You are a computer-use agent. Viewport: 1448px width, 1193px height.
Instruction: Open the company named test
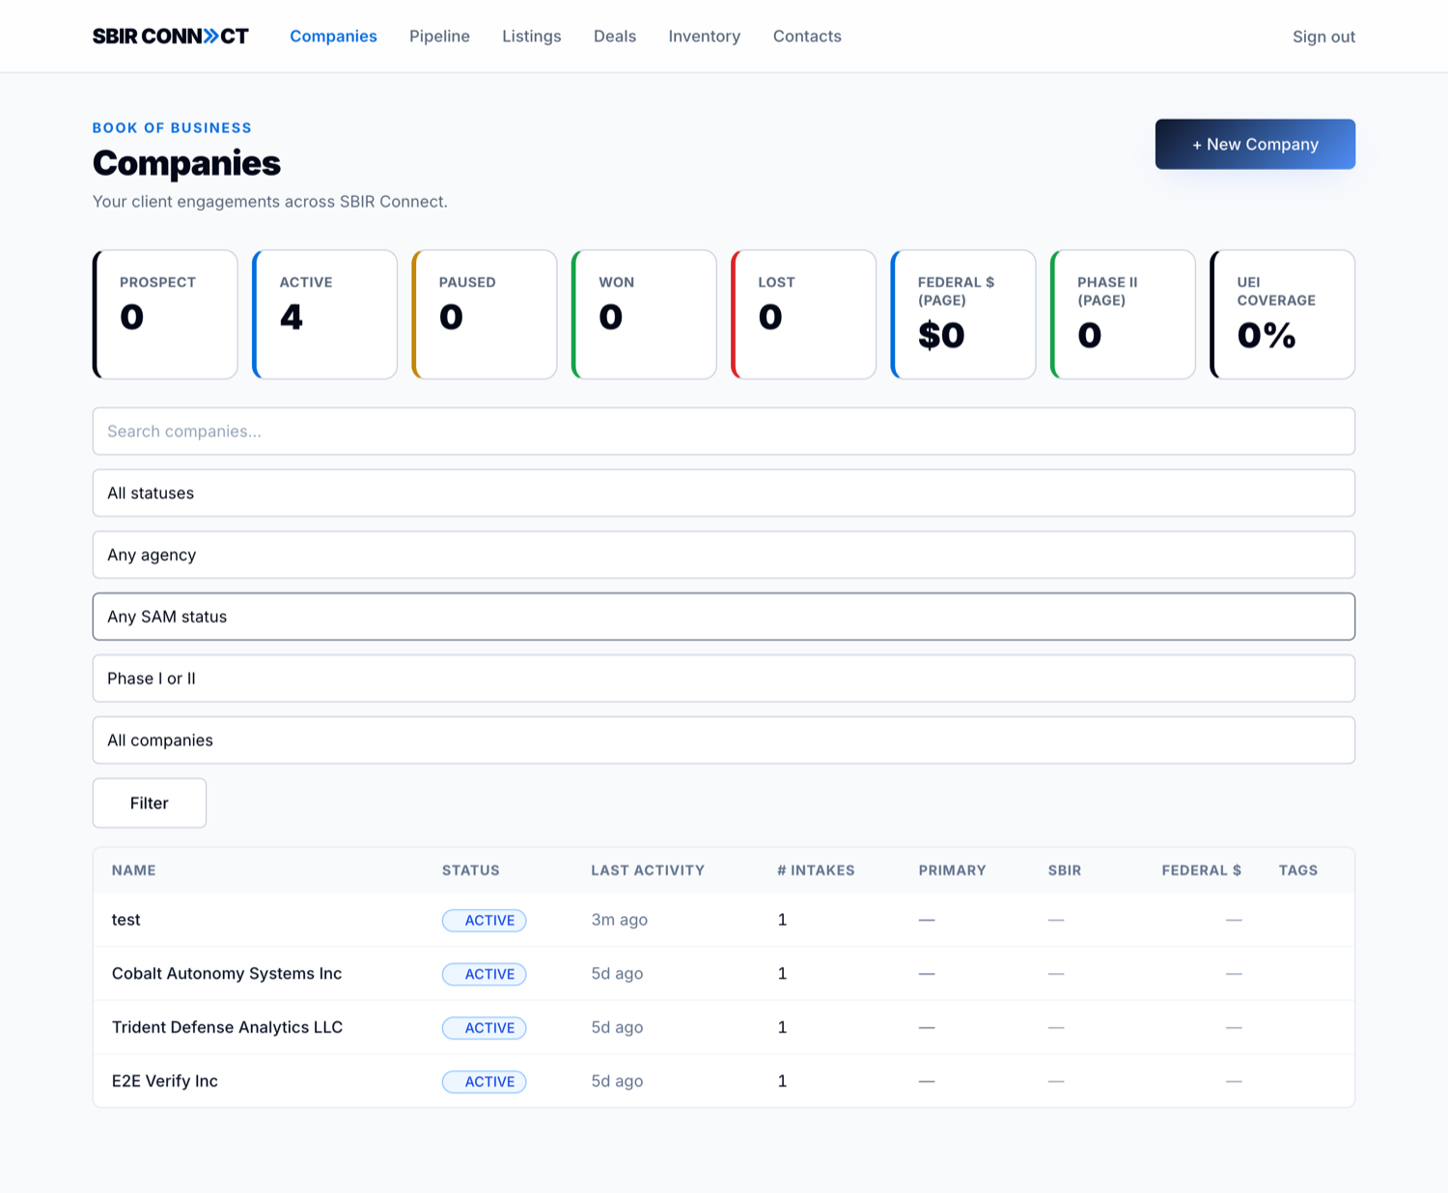125,920
